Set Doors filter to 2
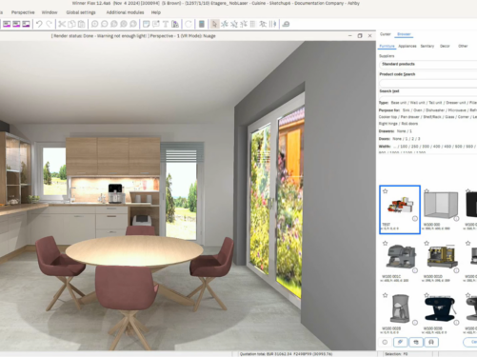 (x=414, y=139)
